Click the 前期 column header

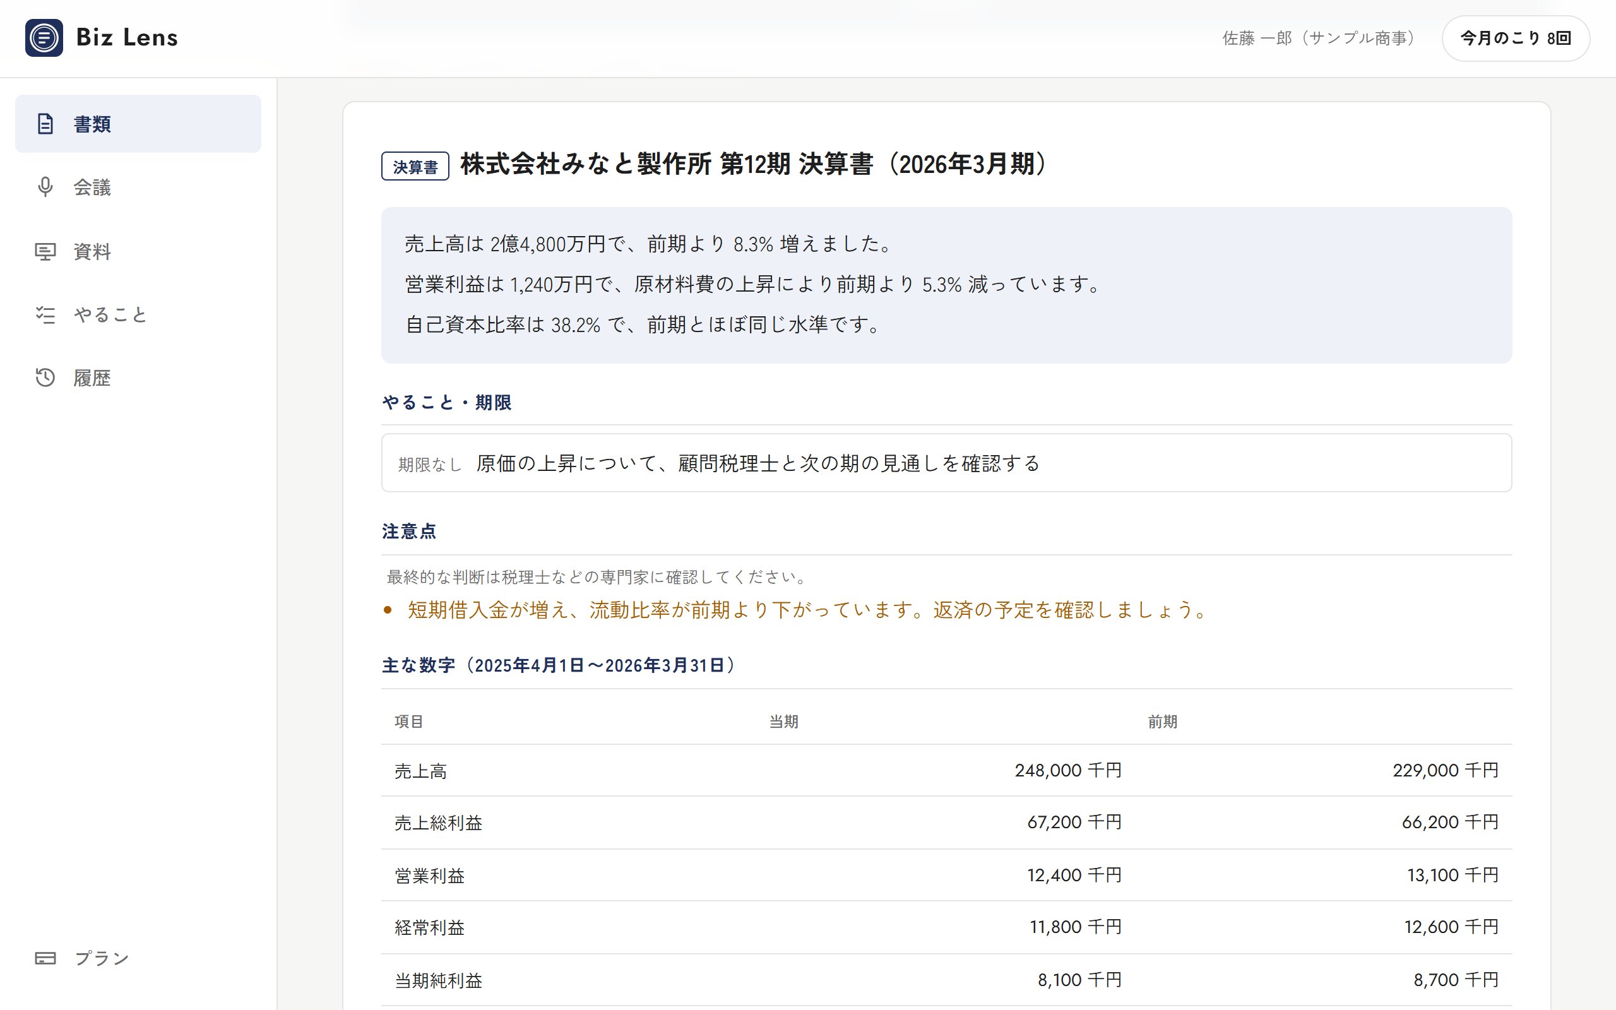click(x=1162, y=722)
